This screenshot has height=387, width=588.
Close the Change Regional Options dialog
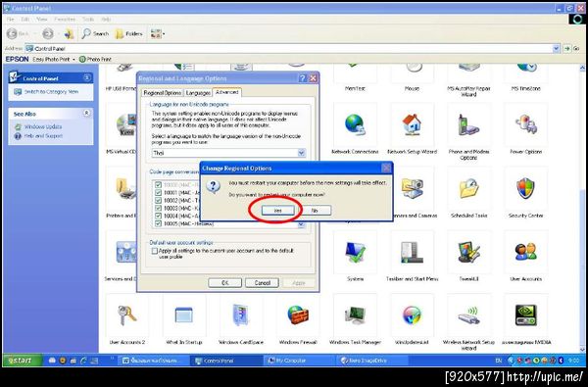pyautogui.click(x=386, y=168)
